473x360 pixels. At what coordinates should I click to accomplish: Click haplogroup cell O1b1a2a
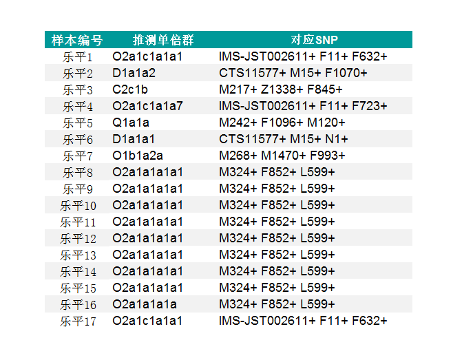pos(138,156)
